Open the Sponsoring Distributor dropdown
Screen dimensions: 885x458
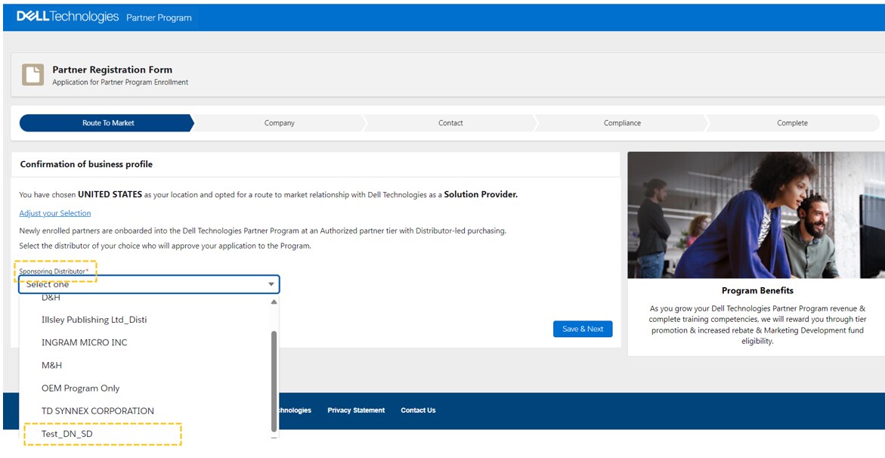click(x=149, y=285)
